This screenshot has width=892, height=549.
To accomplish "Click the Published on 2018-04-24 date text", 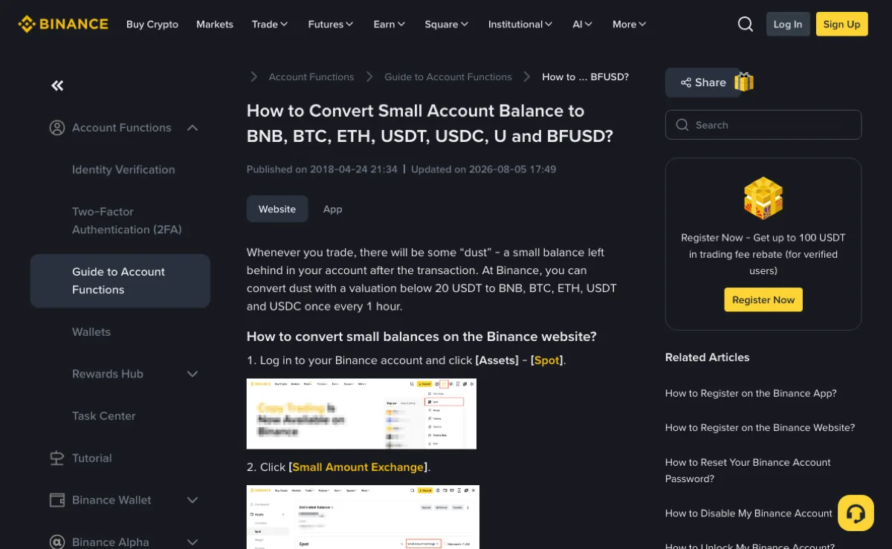I will point(322,169).
